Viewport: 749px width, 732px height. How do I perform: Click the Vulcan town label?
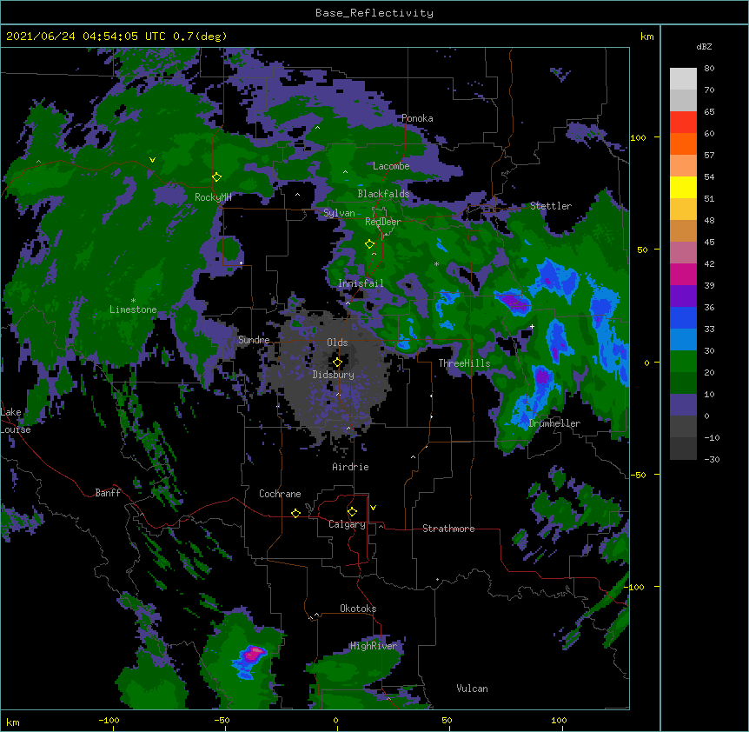(x=472, y=689)
